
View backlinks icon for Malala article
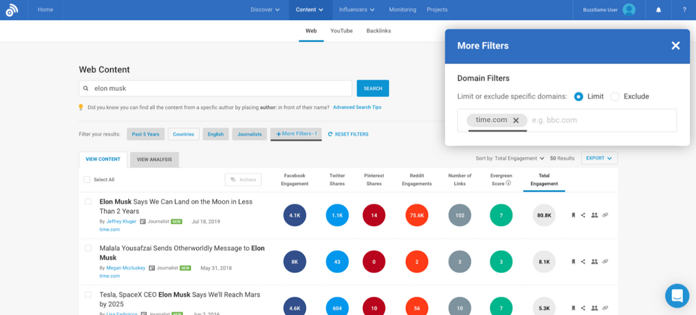click(x=605, y=261)
